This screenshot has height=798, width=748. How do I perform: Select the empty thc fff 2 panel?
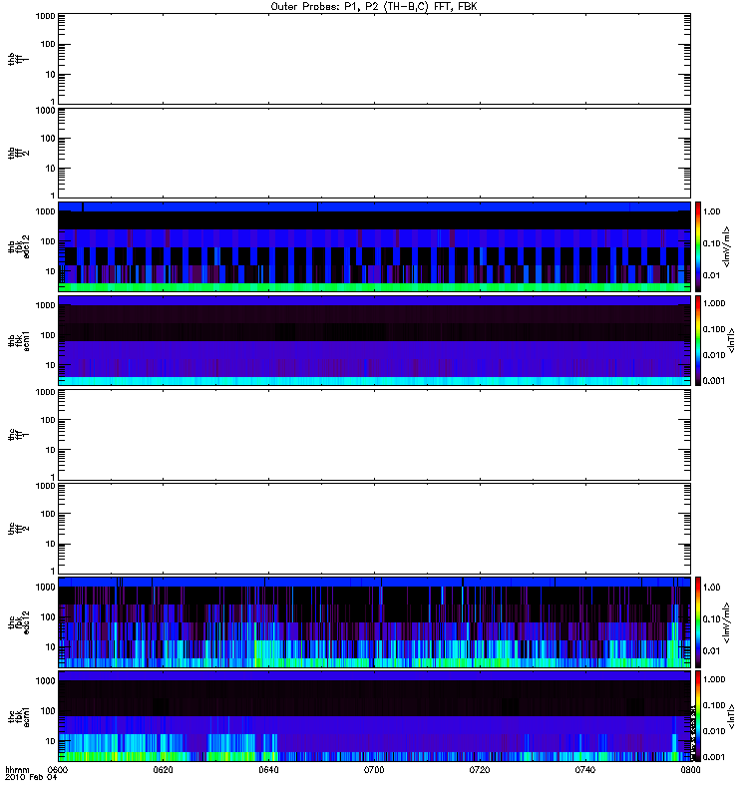pyautogui.click(x=374, y=529)
